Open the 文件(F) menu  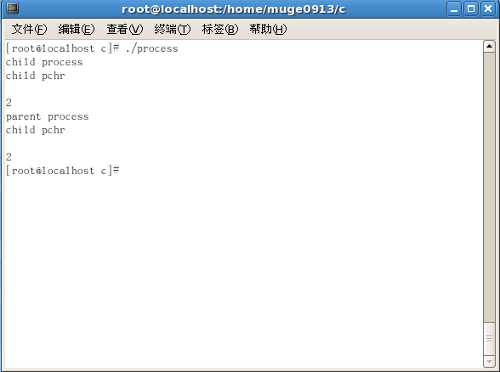29,29
